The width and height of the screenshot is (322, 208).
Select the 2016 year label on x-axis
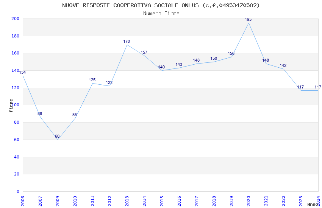(x=179, y=201)
